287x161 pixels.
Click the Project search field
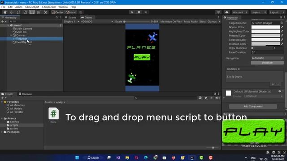[x=165, y=98]
